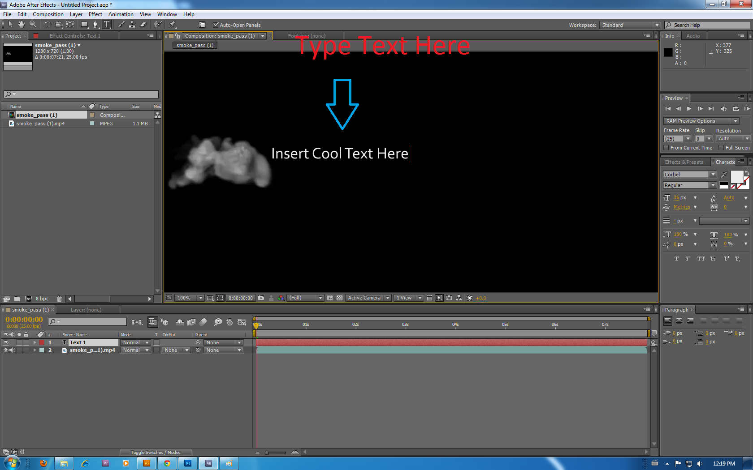
Task: Expand the smoke_p mp4 layer properties
Action: tap(35, 350)
